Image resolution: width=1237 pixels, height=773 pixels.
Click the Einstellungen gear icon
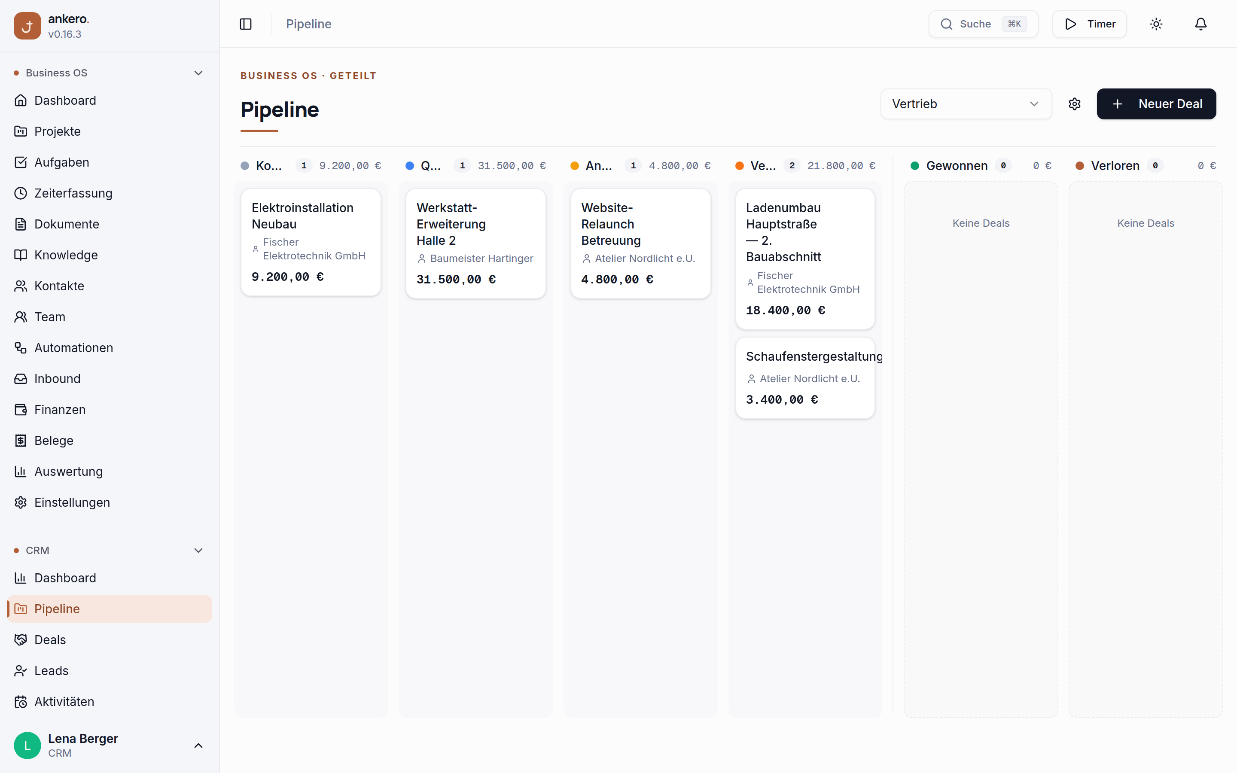[21, 502]
